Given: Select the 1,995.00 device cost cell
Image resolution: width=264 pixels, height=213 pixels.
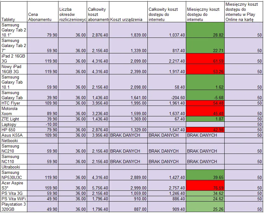Looking at the screenshot, I should coord(128,103).
